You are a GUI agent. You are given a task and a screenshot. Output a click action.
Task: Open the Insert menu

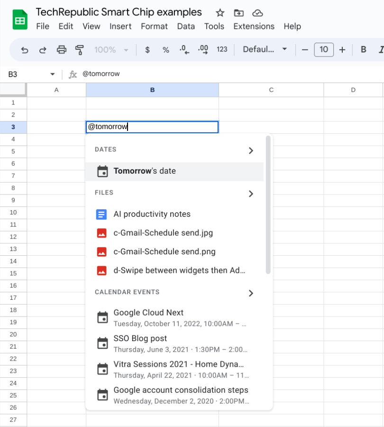(x=120, y=27)
